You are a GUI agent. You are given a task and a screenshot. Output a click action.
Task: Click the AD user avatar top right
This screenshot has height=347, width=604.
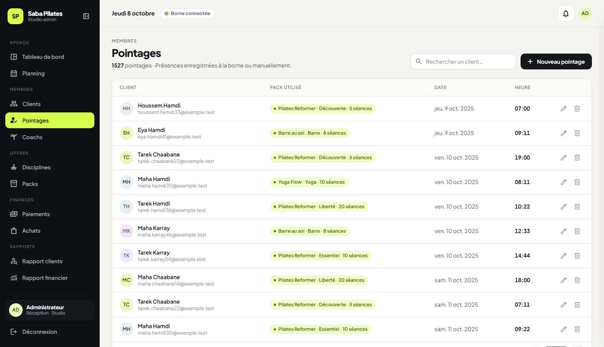(x=585, y=14)
